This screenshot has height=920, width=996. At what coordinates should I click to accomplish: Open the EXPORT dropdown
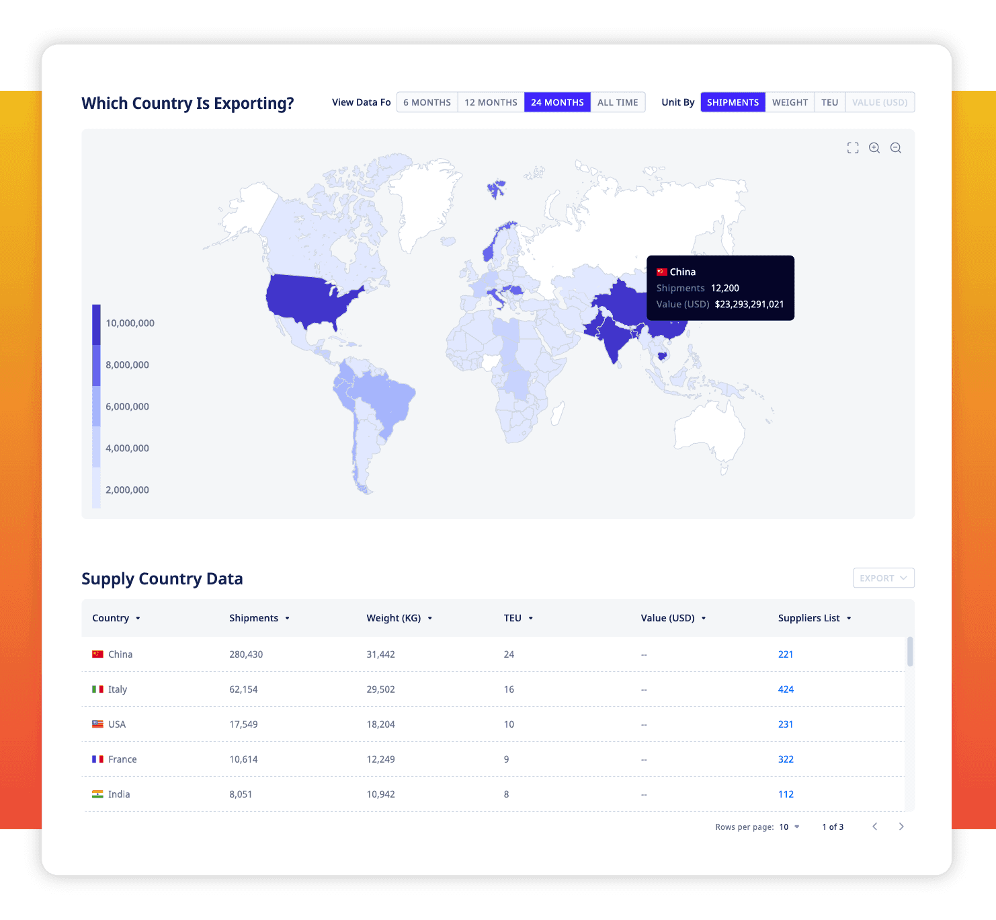884,578
